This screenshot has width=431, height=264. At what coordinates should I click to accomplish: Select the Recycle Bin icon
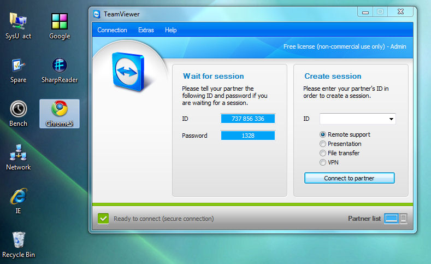18,244
